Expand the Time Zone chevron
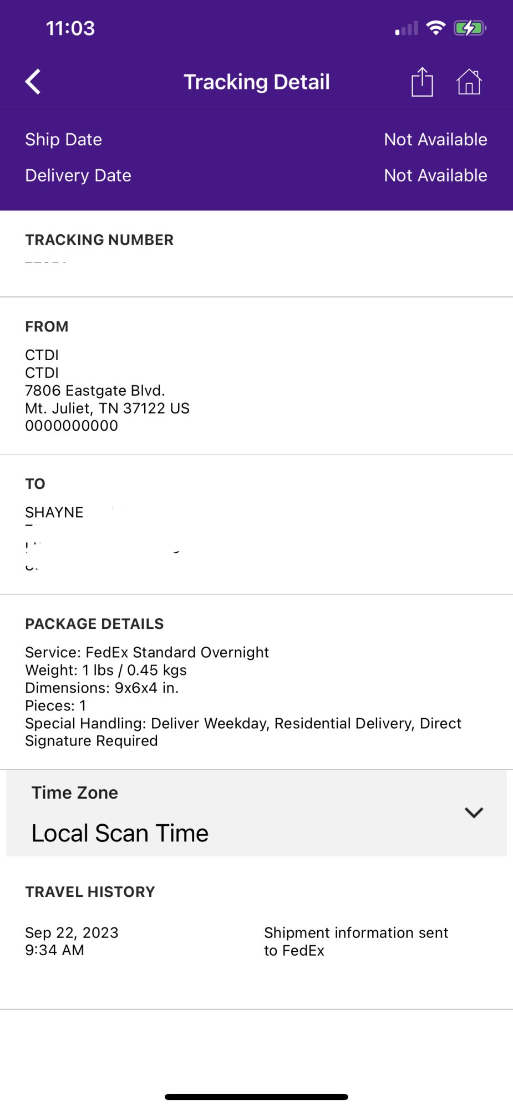The height and width of the screenshot is (1110, 513). [x=474, y=813]
